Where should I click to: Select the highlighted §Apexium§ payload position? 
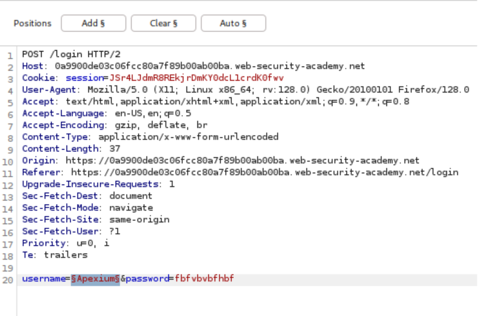(x=95, y=279)
